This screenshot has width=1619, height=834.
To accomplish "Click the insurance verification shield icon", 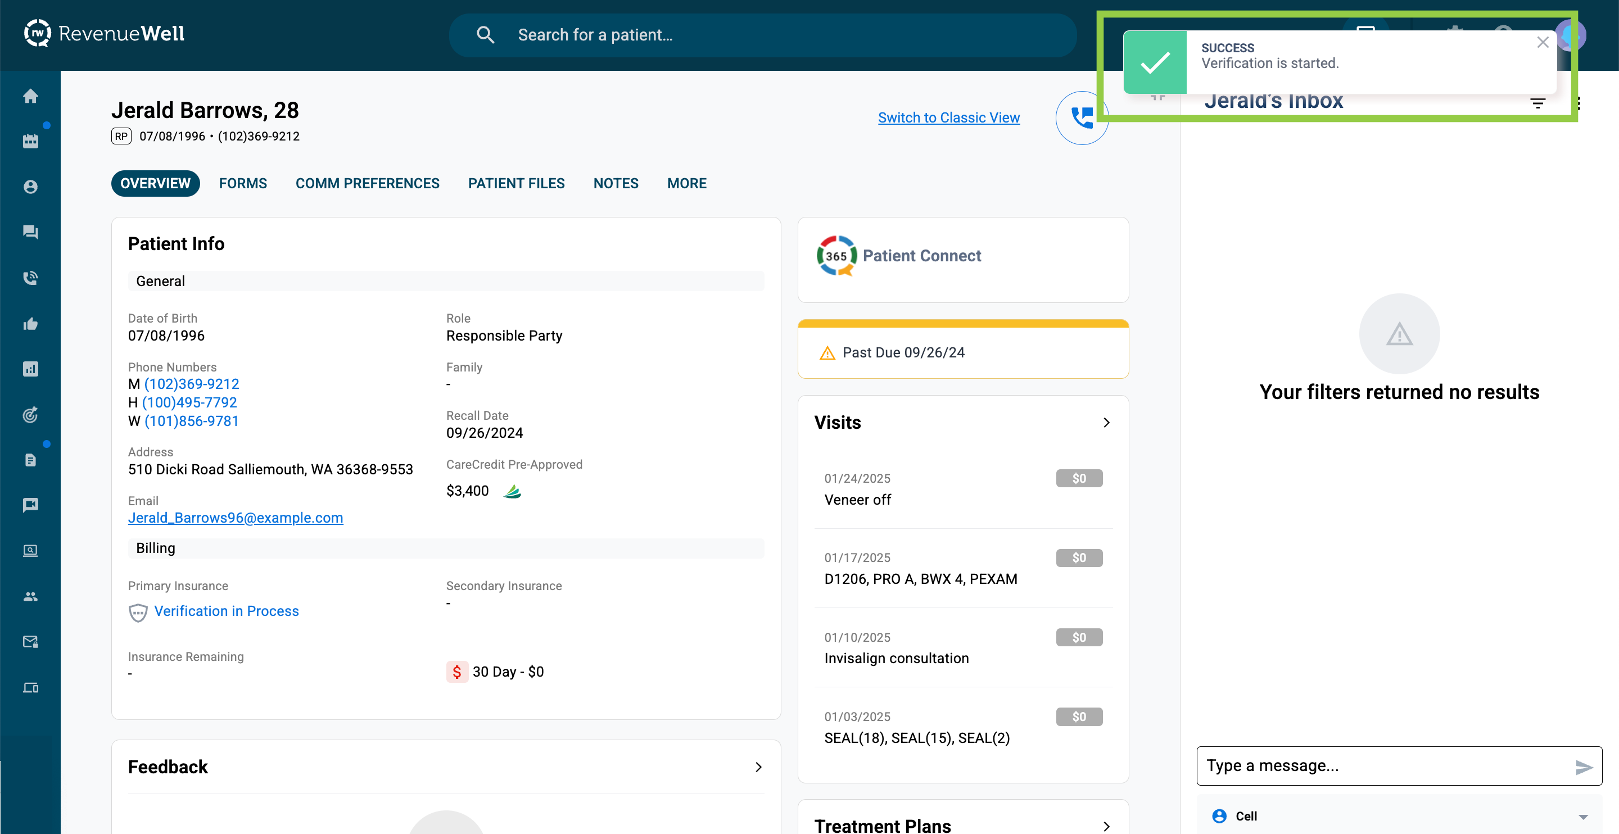I will [x=138, y=613].
